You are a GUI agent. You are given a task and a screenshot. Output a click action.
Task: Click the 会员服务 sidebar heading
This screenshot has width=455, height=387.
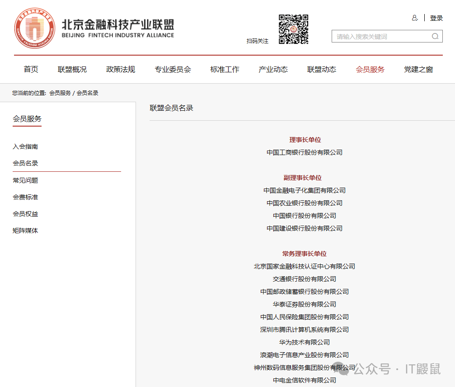[27, 119]
